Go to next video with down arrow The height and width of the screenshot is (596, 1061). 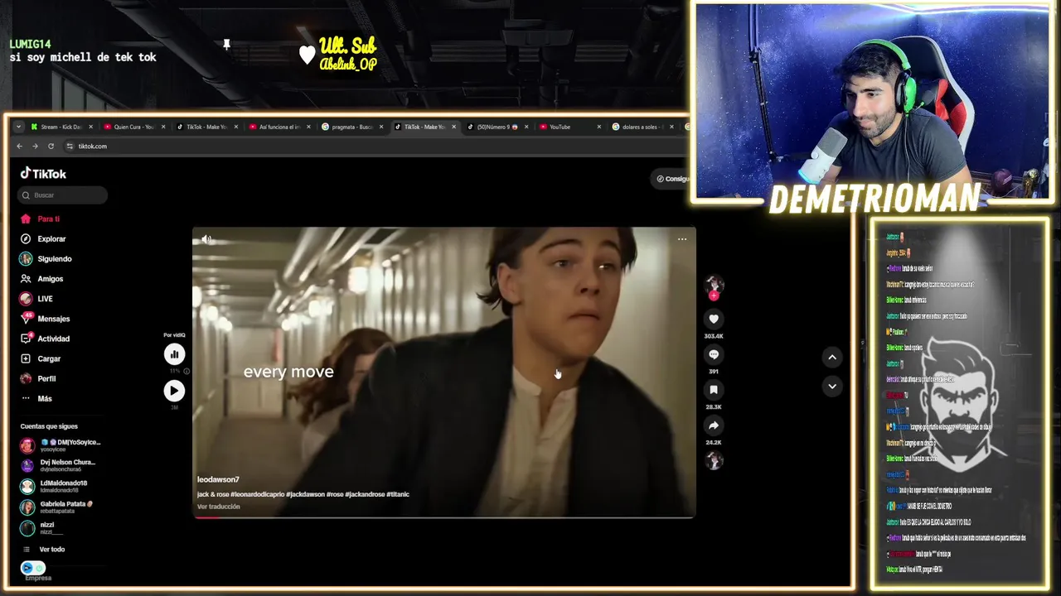[x=832, y=387]
